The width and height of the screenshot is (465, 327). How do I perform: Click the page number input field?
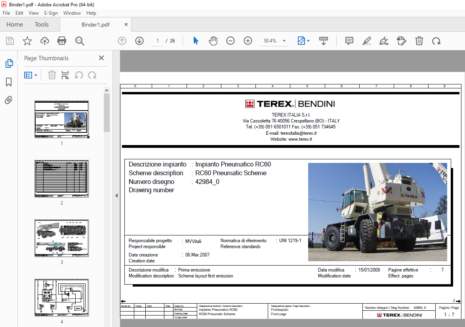(158, 41)
